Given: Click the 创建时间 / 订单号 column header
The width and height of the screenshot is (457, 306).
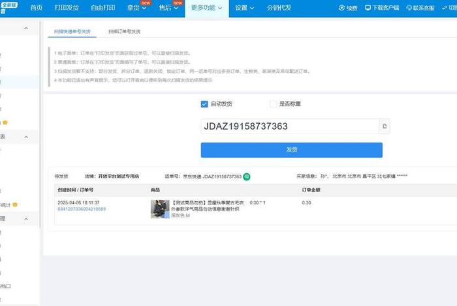Looking at the screenshot, I should pyautogui.click(x=76, y=189).
